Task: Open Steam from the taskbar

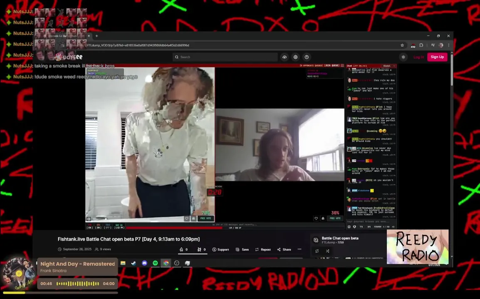Action: tap(134, 263)
